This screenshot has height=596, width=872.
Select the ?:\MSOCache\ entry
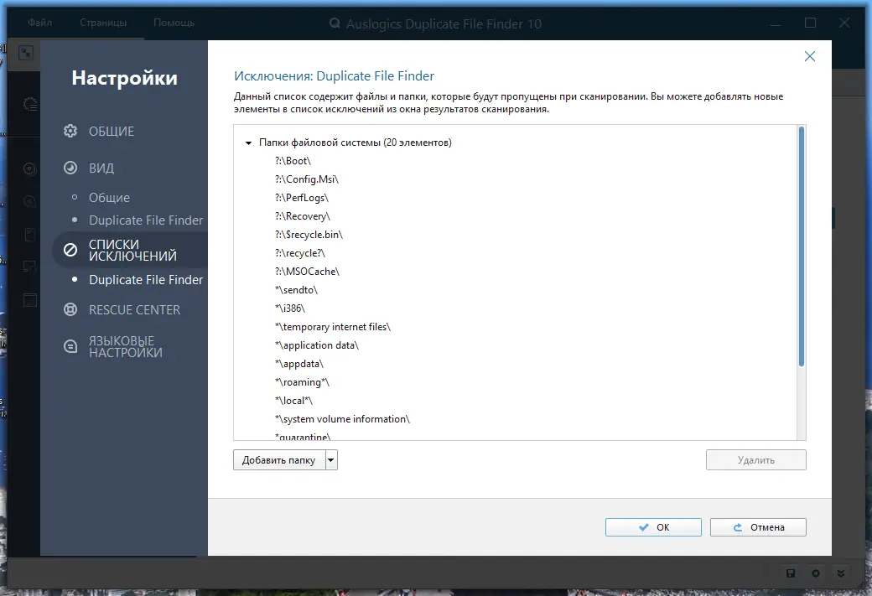(307, 272)
